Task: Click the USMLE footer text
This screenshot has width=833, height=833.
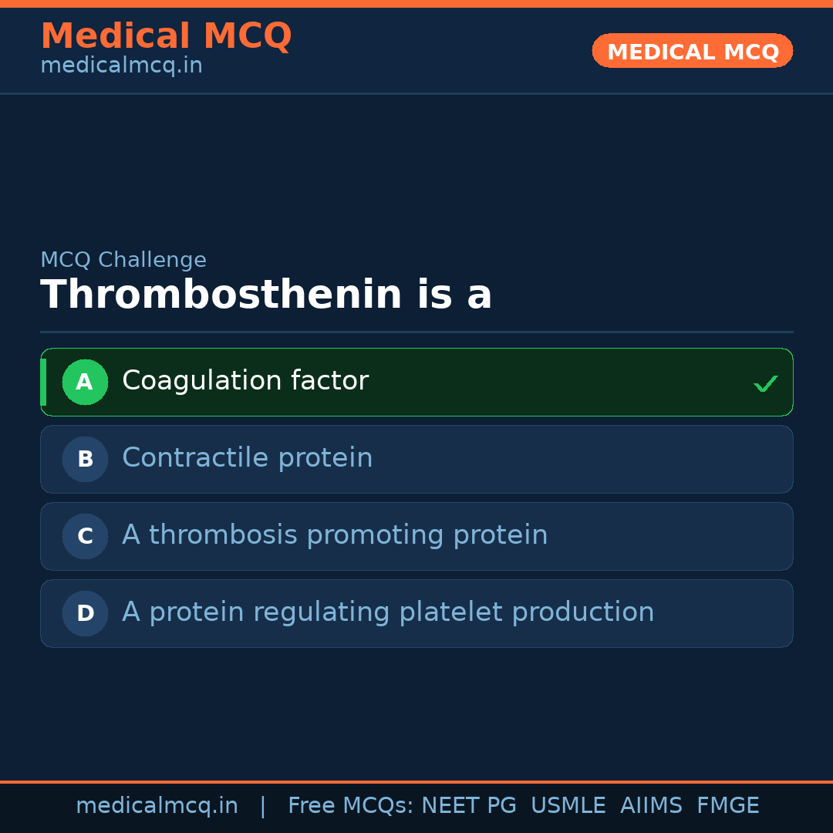Action: pos(568,806)
